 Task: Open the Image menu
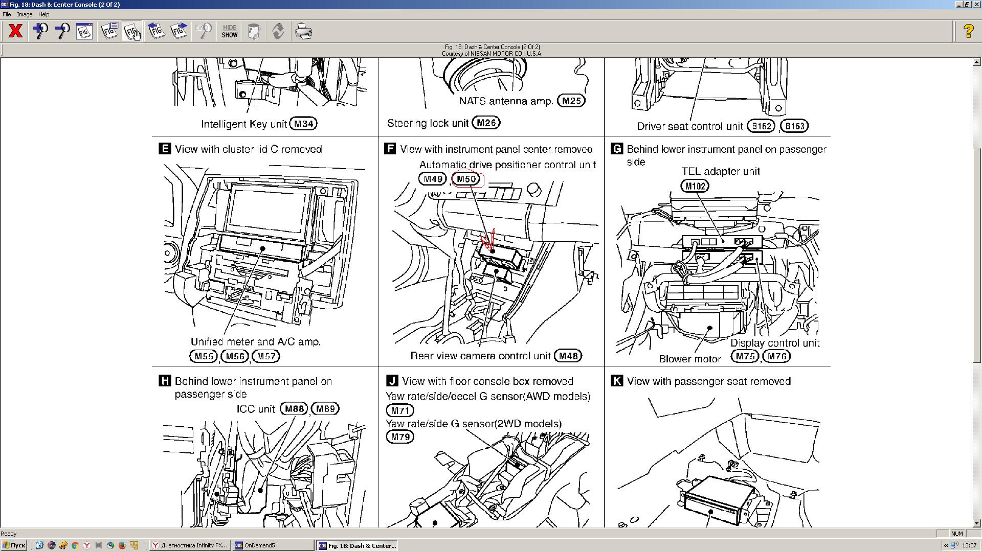(25, 14)
